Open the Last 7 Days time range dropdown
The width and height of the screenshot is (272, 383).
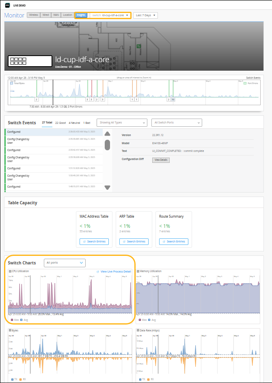[145, 15]
